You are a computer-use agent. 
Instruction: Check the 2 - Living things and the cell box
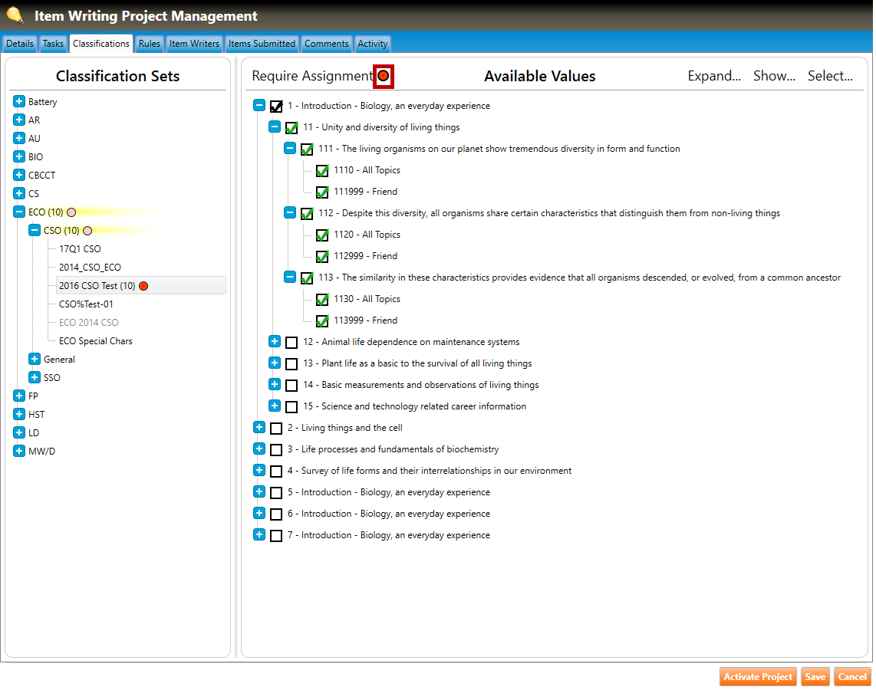click(276, 429)
